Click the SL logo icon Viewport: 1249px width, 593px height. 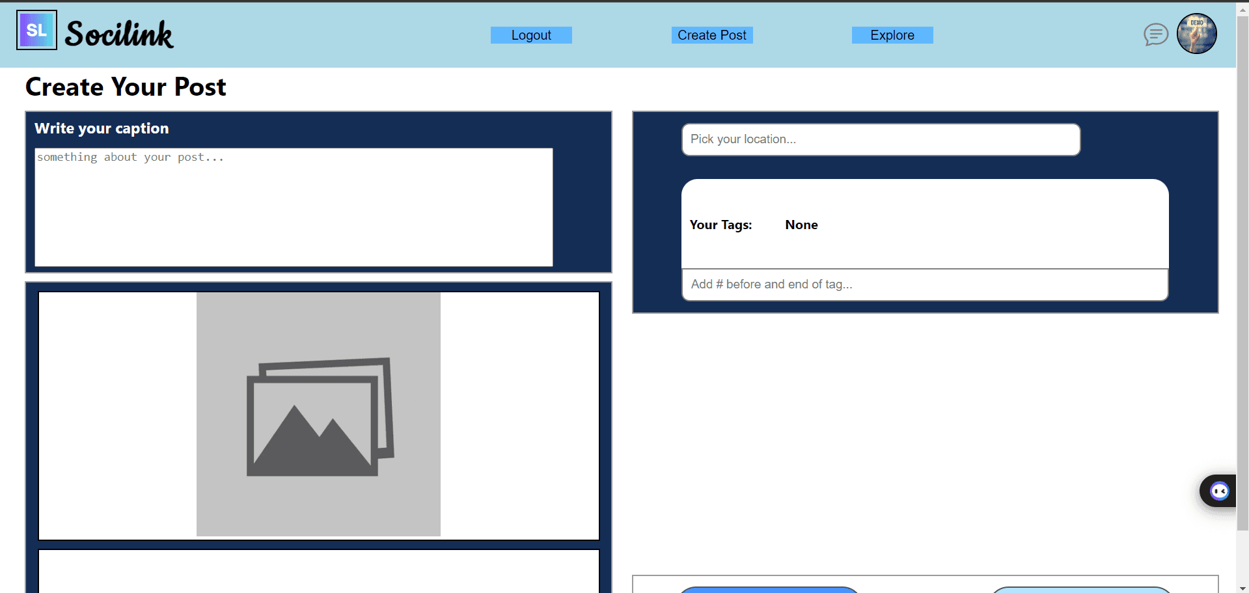pos(36,31)
